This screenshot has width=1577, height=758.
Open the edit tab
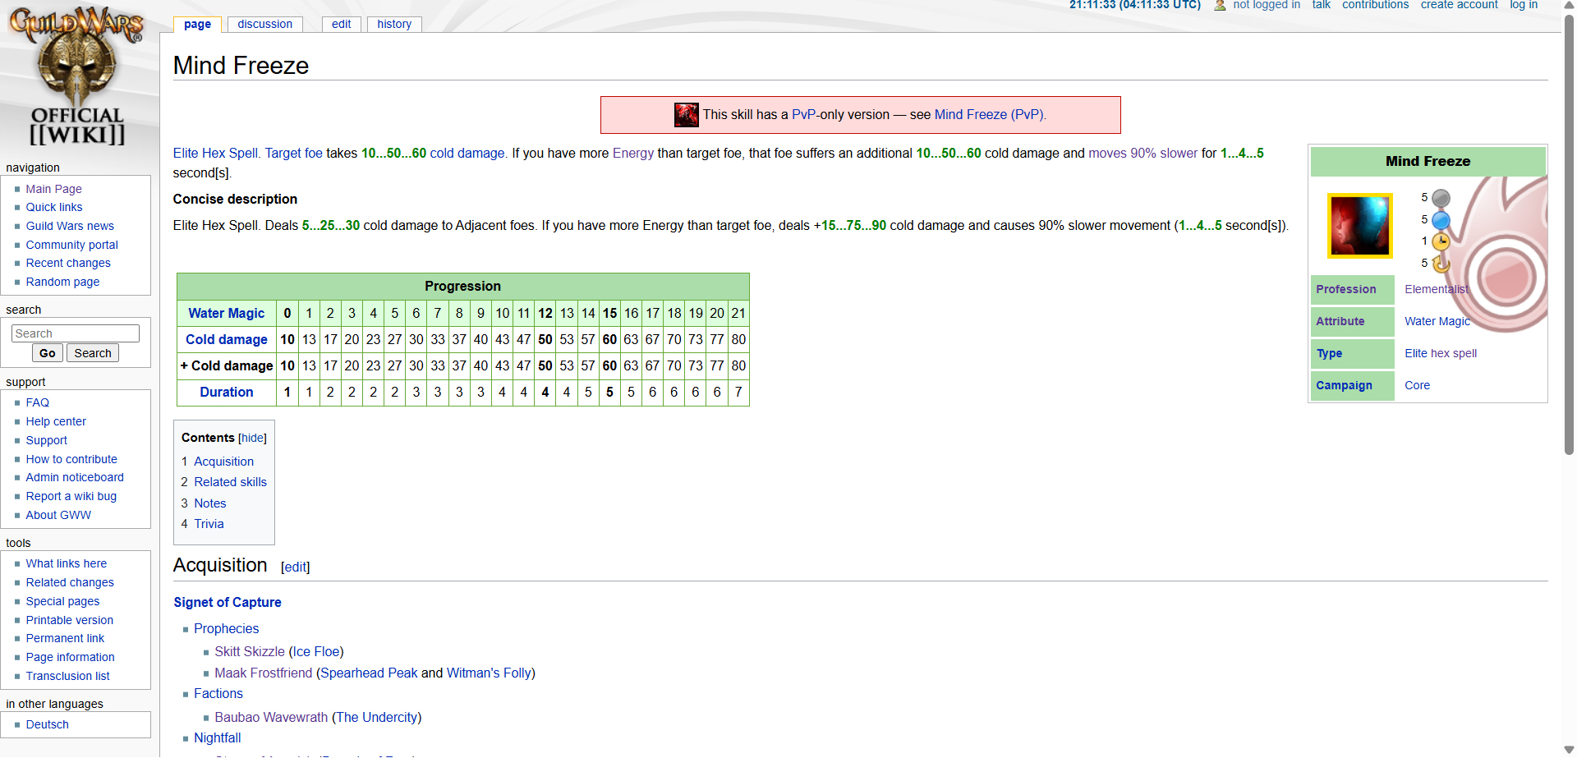tap(341, 24)
